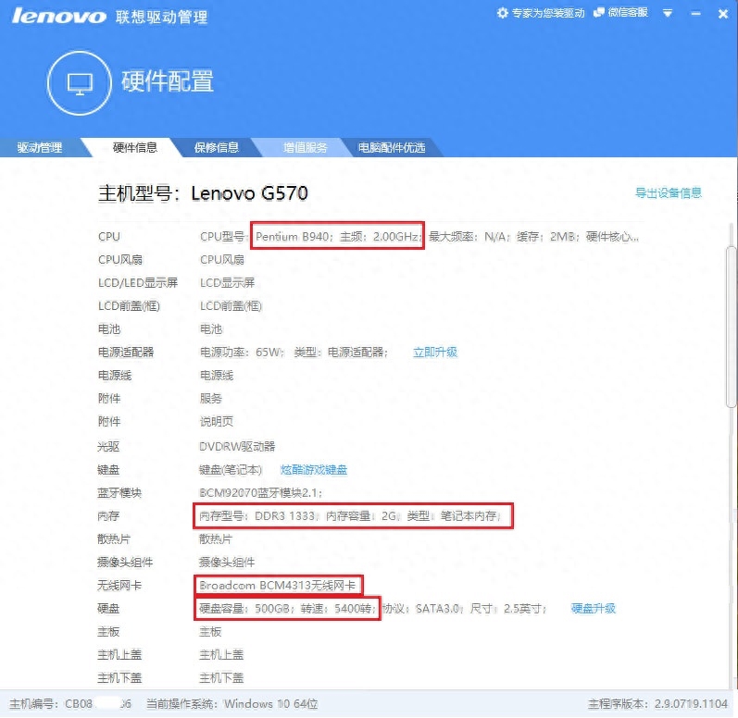Image resolution: width=738 pixels, height=718 pixels.
Task: Click the 电池 row label
Action: click(109, 329)
